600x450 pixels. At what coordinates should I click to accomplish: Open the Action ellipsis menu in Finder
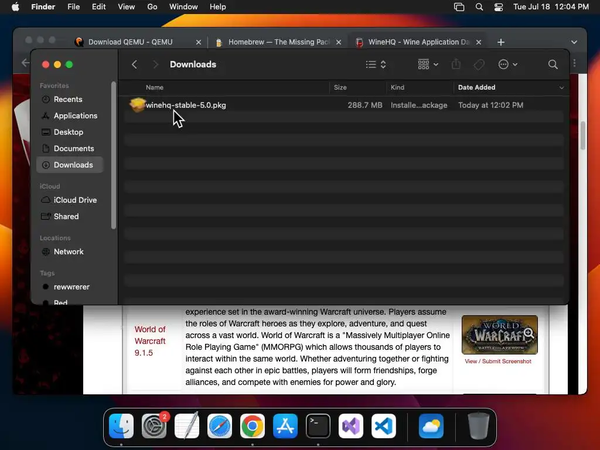(x=508, y=64)
